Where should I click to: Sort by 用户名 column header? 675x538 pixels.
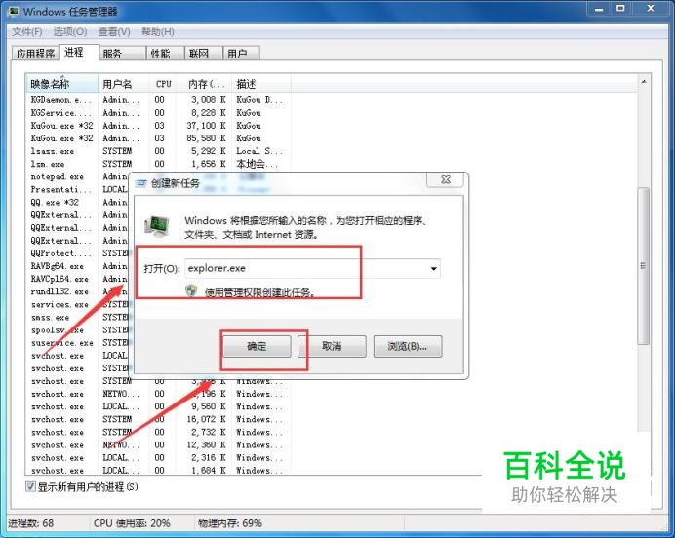(x=124, y=84)
